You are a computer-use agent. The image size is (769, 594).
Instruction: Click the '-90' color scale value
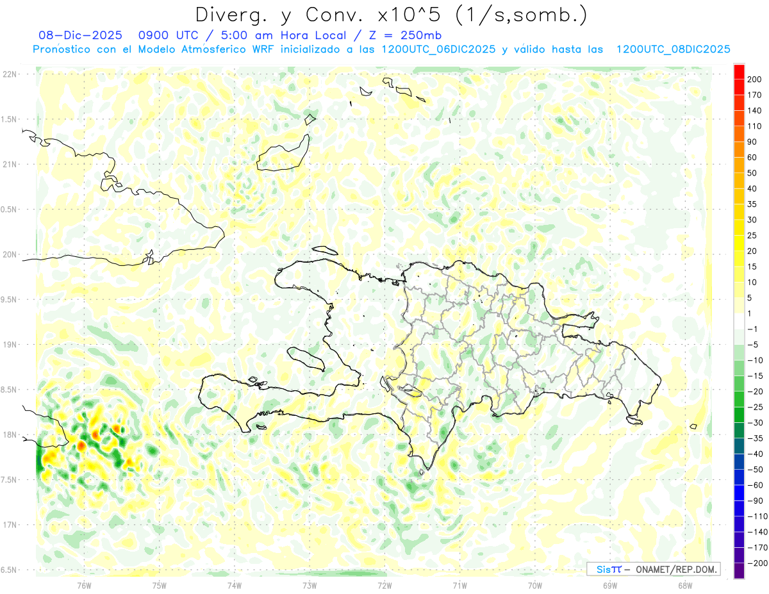click(x=755, y=500)
